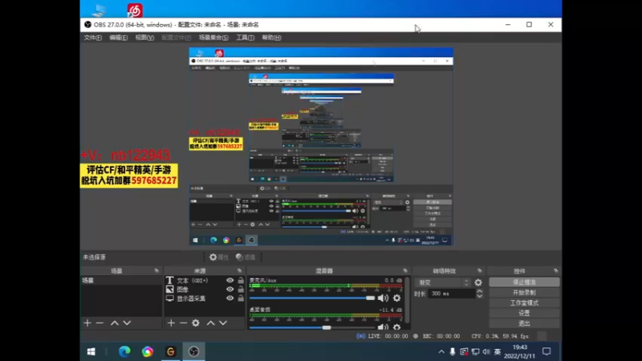Increase transition duration with up stepper
The height and width of the screenshot is (361, 642).
[479, 291]
